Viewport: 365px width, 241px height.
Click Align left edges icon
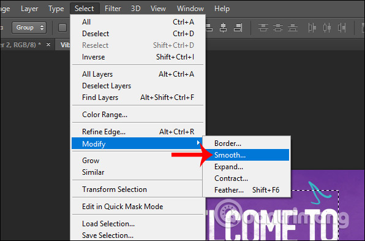tap(209, 28)
